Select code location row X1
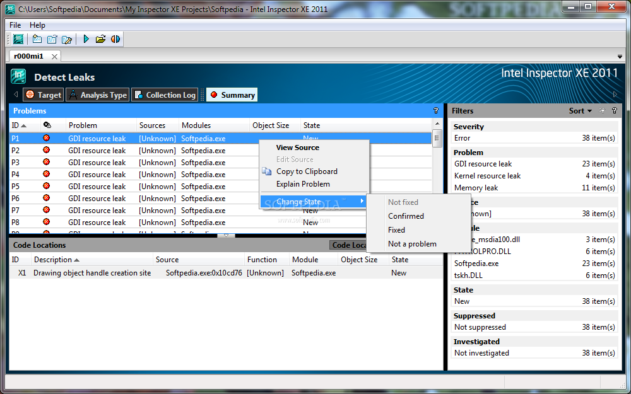Viewport: 631px width, 394px height. (x=226, y=272)
